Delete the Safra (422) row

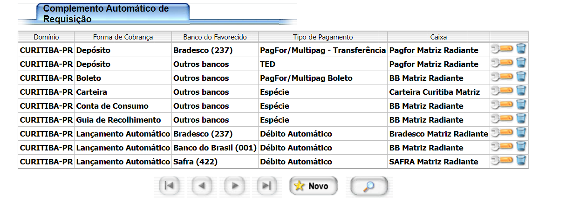tap(521, 161)
